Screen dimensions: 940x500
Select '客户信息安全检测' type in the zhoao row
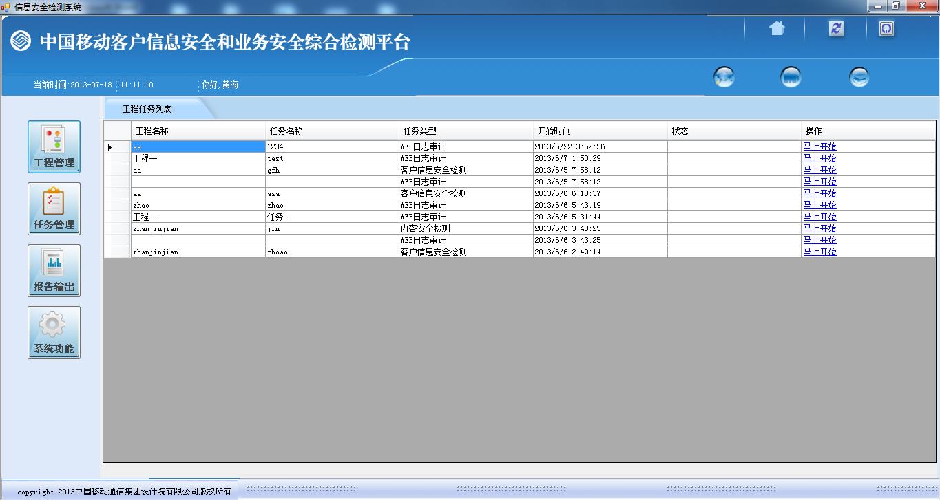pyautogui.click(x=466, y=252)
